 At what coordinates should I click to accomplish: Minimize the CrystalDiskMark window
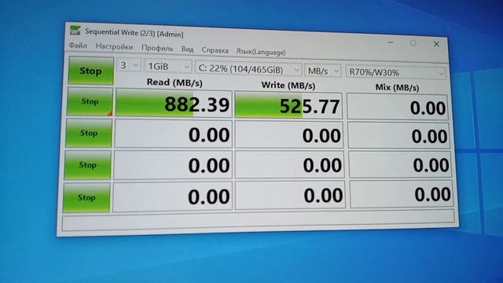click(x=390, y=42)
